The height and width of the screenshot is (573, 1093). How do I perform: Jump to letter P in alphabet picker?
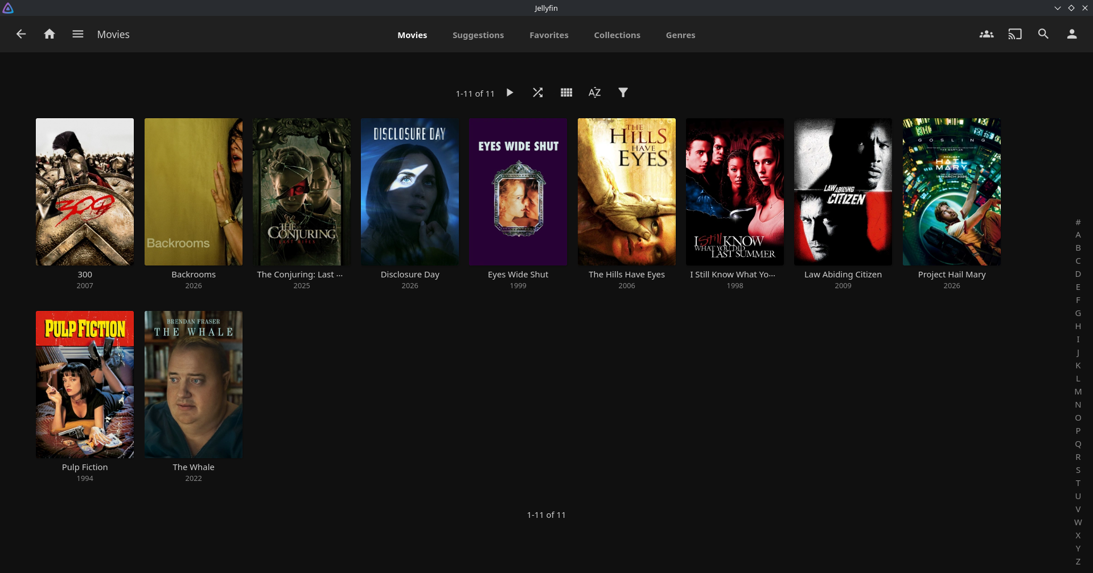point(1078,431)
